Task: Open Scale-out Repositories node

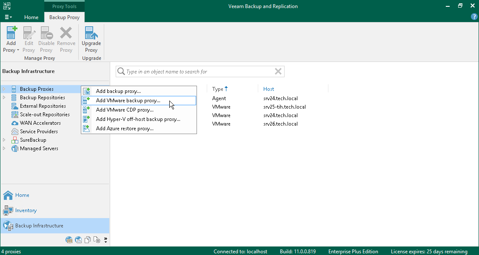Action: point(44,115)
